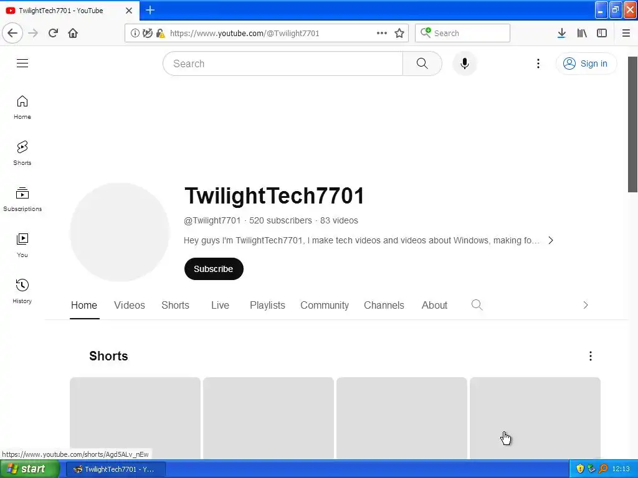Click the Windows start button

pos(30,469)
